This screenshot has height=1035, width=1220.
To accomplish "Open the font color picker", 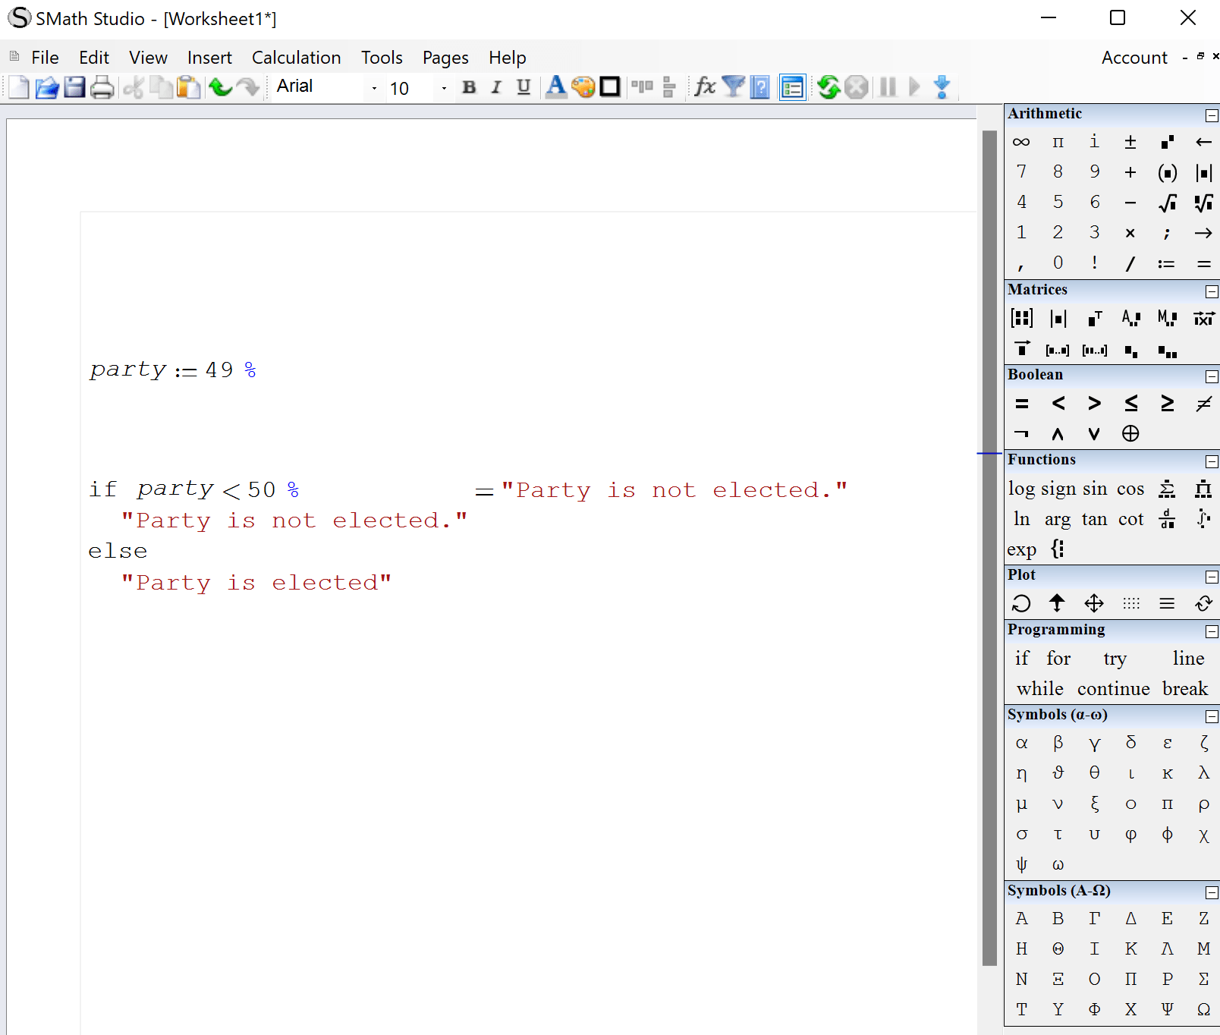I will tap(555, 87).
